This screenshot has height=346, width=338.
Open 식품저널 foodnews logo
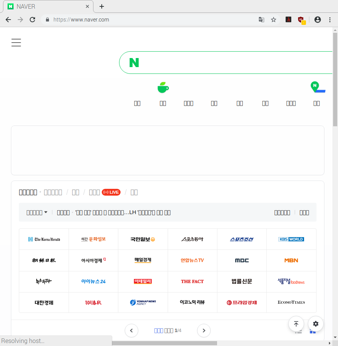pyautogui.click(x=291, y=281)
